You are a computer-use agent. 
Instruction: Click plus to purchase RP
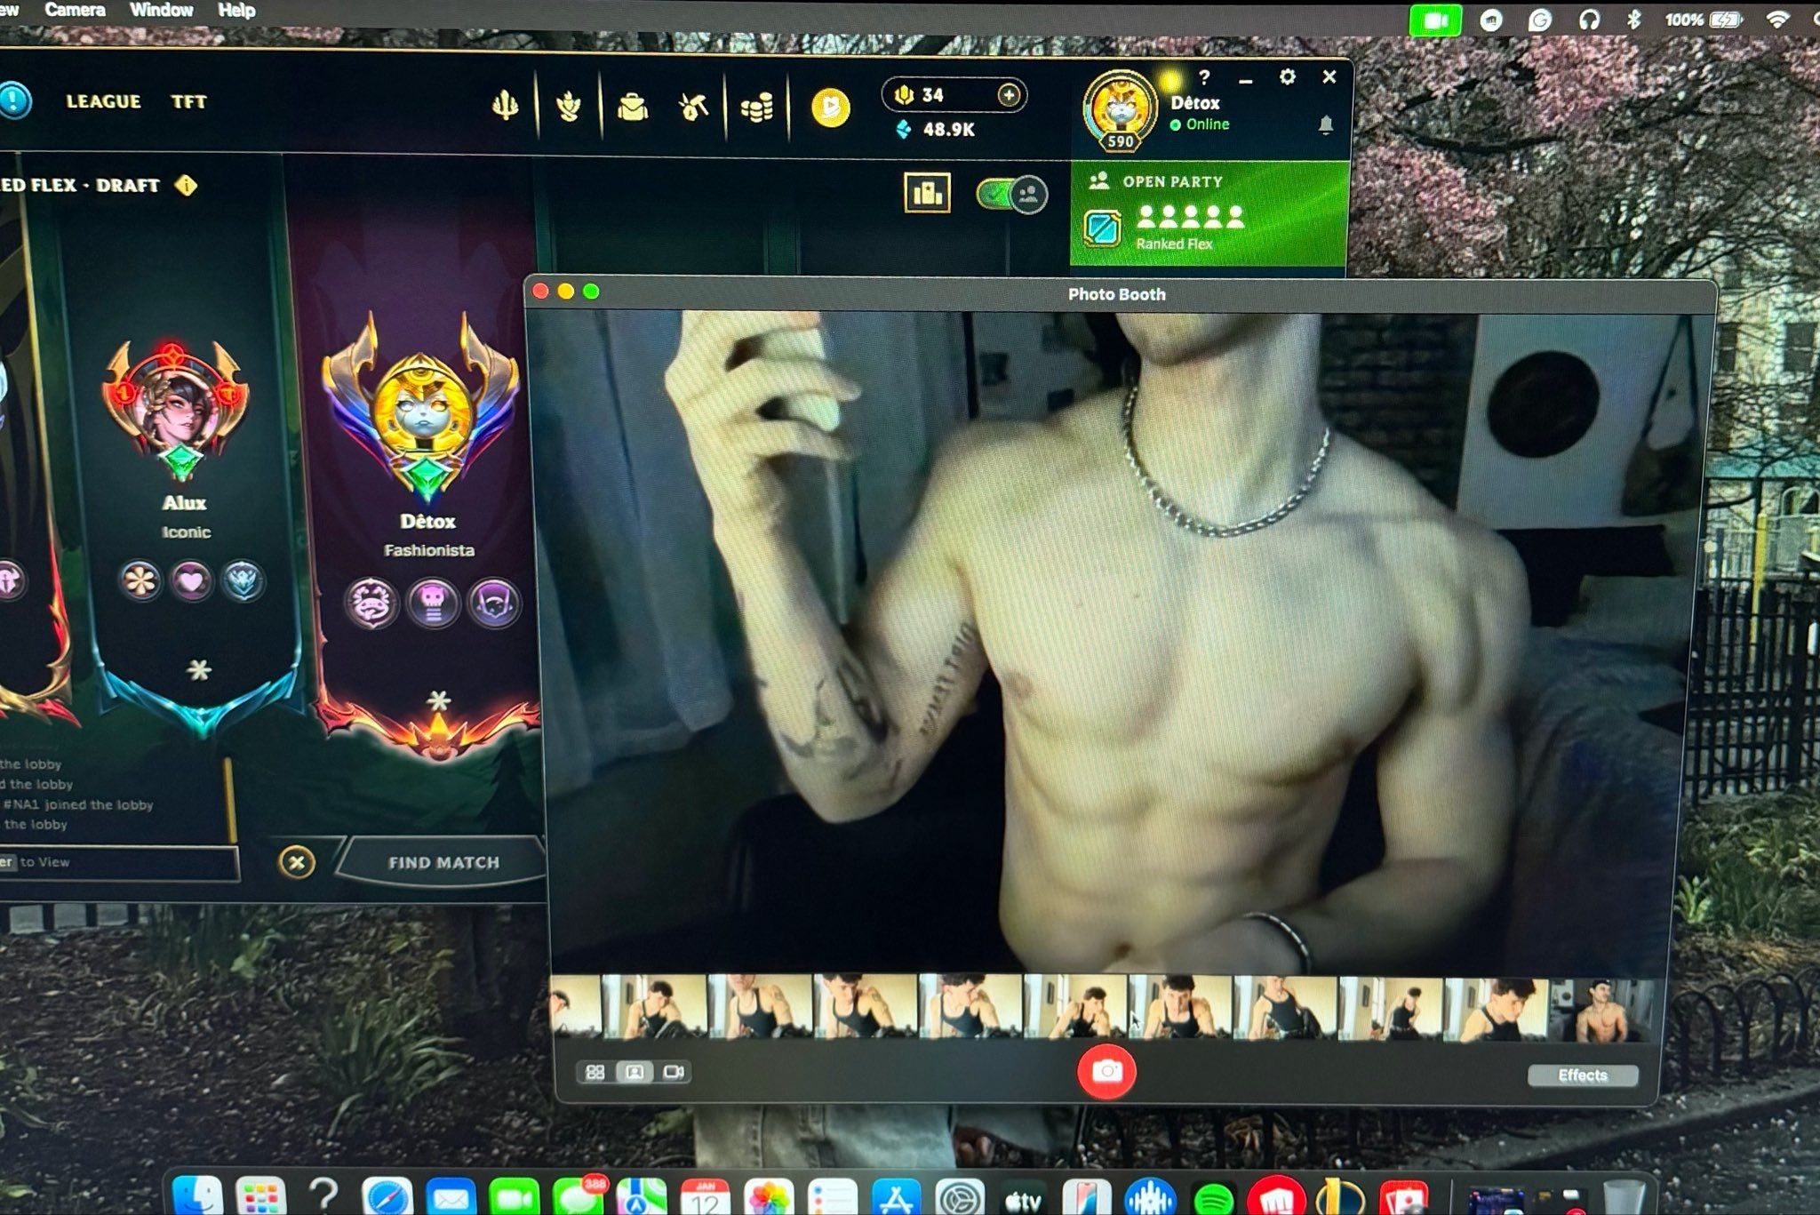point(1009,95)
